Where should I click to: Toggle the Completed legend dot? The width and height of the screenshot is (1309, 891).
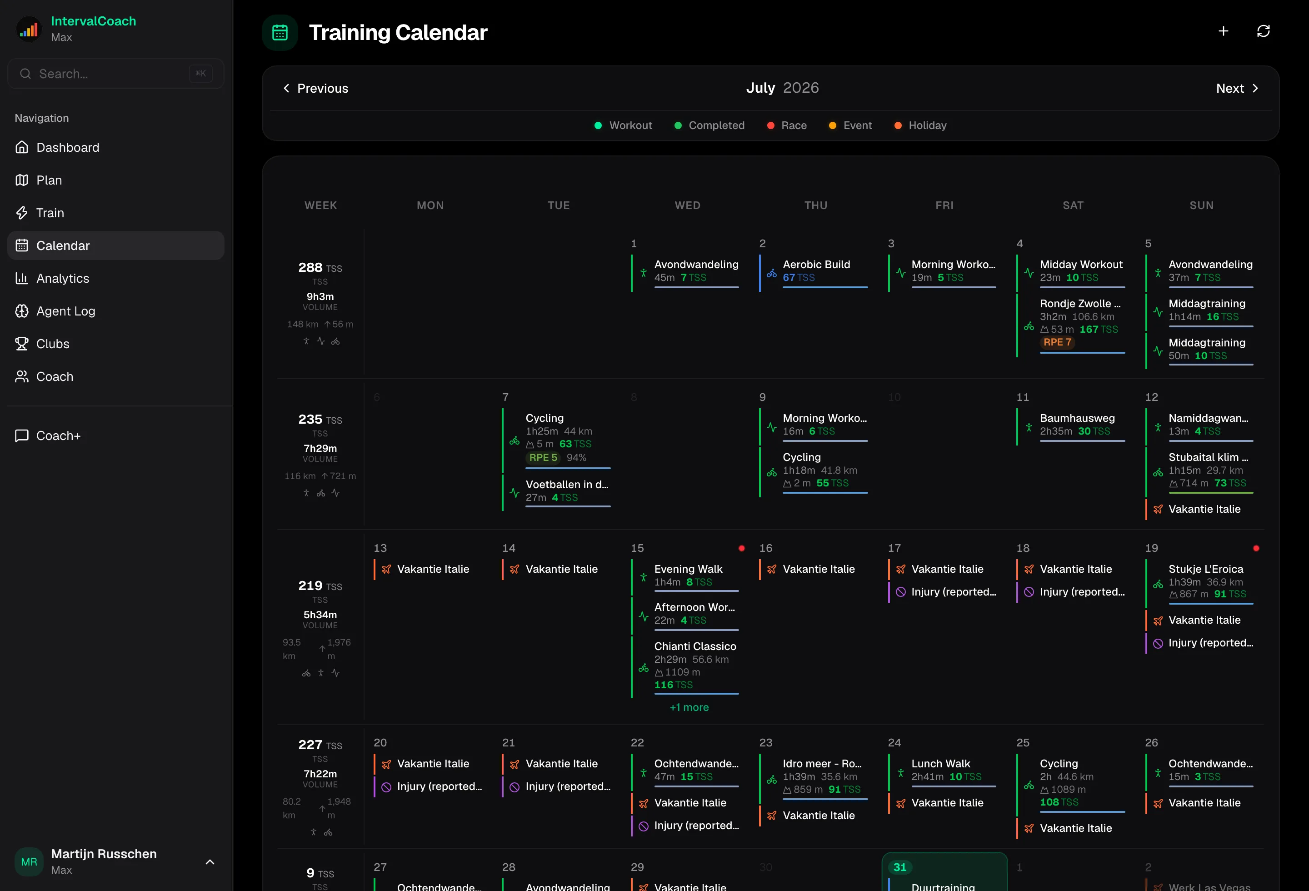678,125
